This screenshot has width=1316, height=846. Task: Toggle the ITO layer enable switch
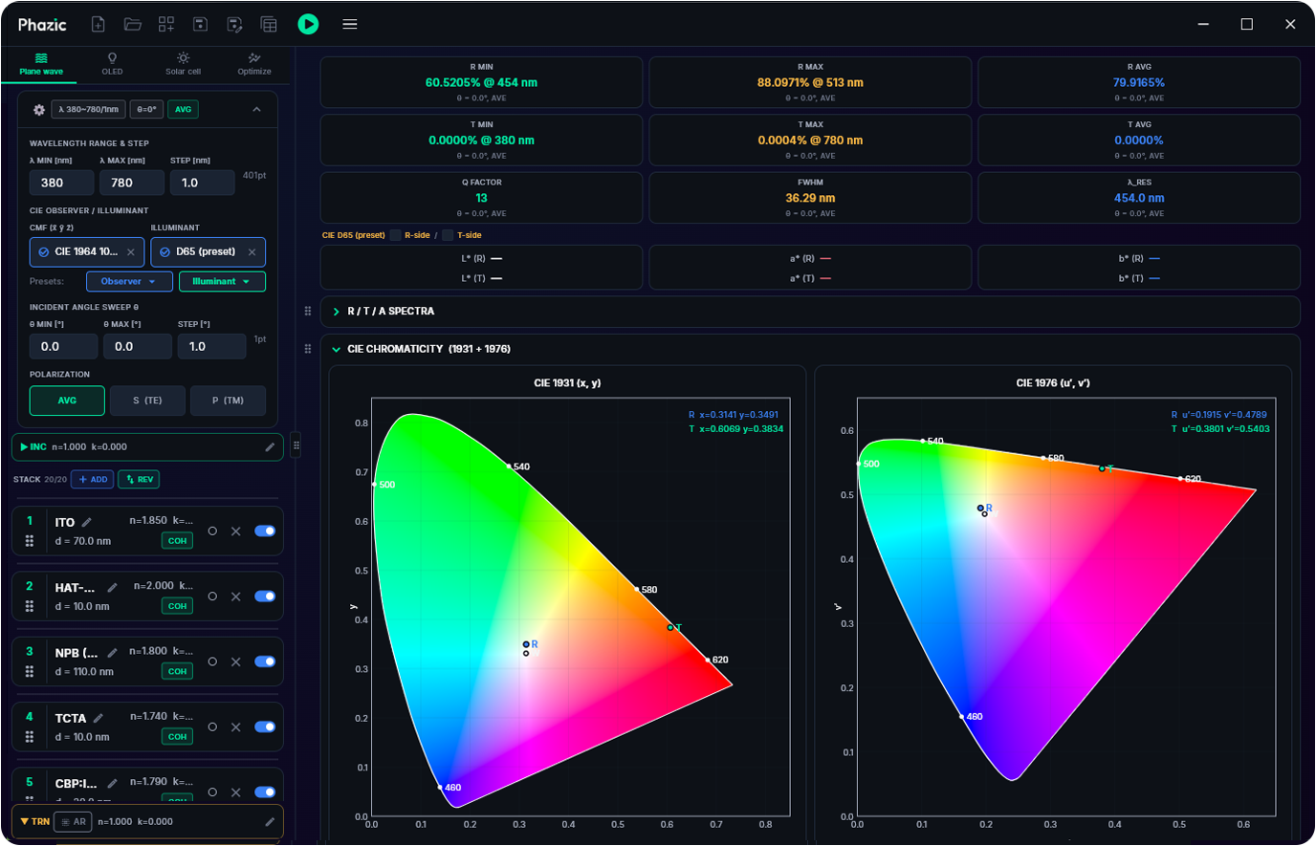click(265, 531)
